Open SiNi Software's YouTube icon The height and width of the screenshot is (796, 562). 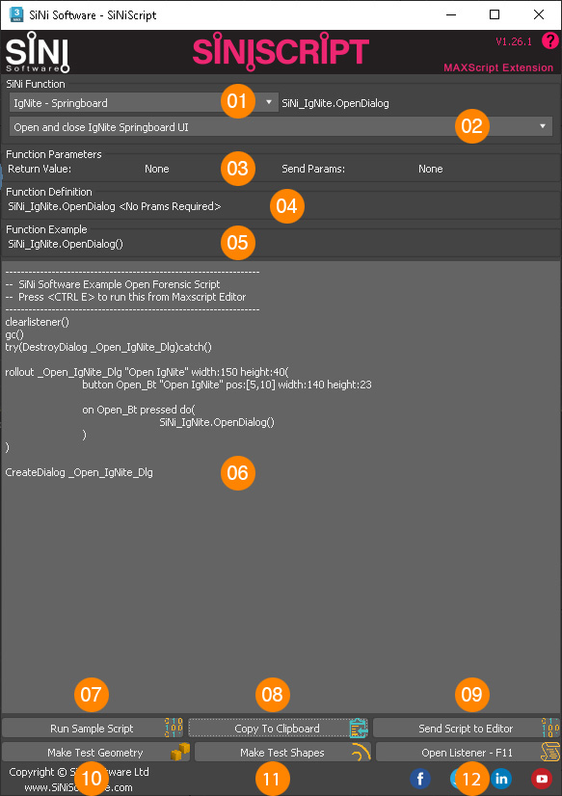(541, 778)
